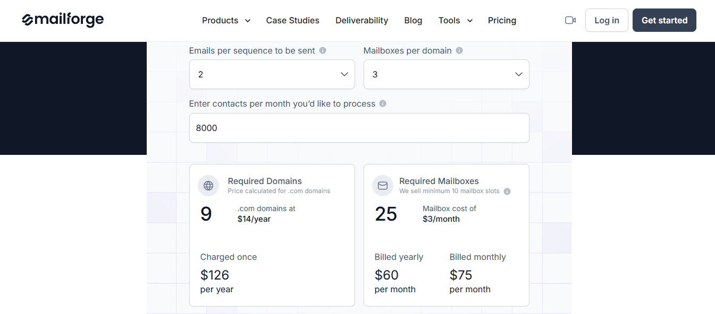Image resolution: width=715 pixels, height=314 pixels.
Task: Click the $60 billed yearly amount
Action: 386,275
